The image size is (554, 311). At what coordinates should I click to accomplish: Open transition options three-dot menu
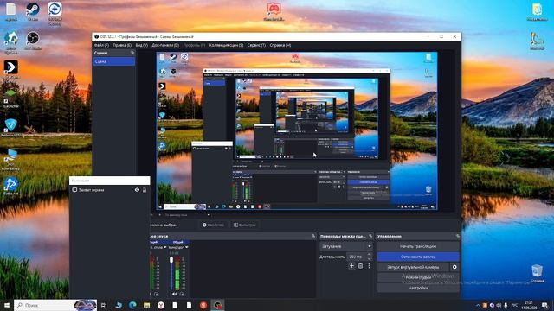tap(369, 266)
